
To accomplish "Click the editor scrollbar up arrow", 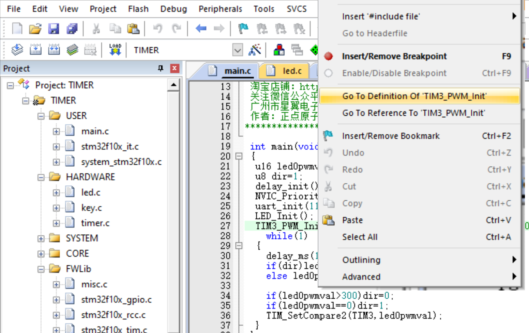I will tap(174, 83).
